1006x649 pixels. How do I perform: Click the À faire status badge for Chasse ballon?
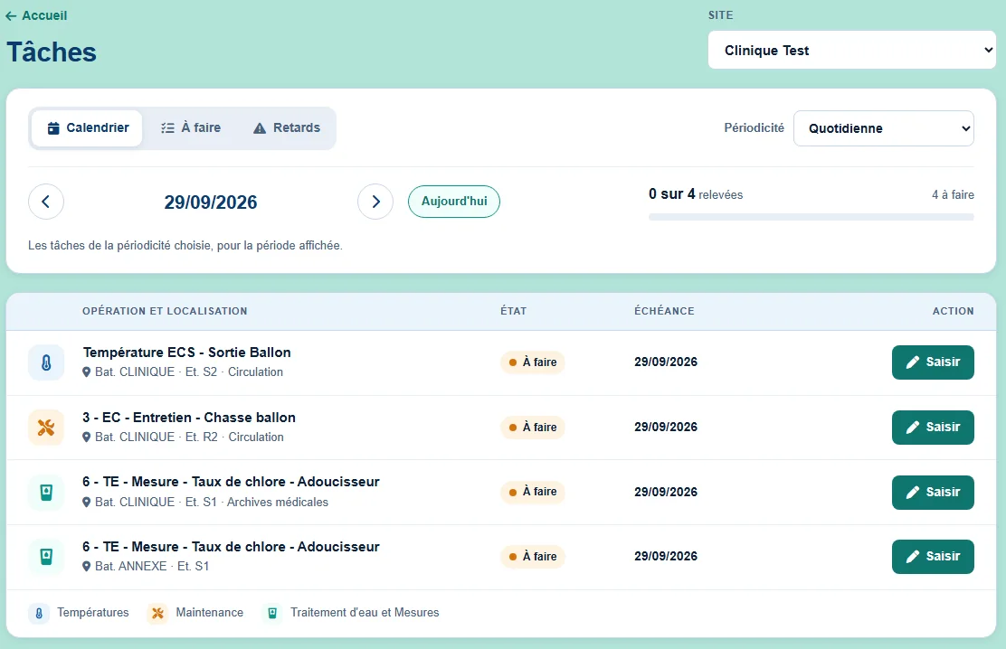pyautogui.click(x=533, y=428)
